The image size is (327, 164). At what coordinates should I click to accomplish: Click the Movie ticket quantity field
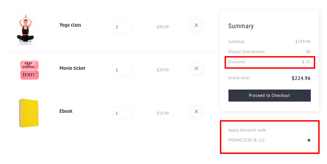click(x=122, y=70)
